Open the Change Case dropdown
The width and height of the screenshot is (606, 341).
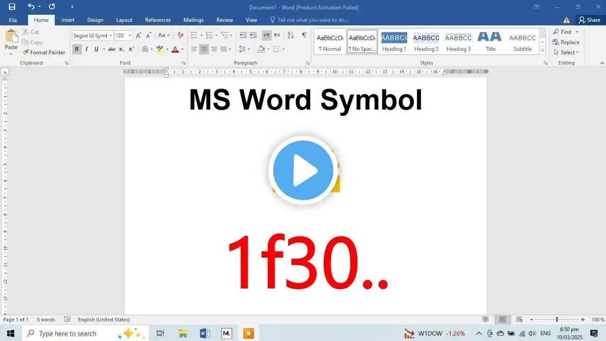point(164,36)
